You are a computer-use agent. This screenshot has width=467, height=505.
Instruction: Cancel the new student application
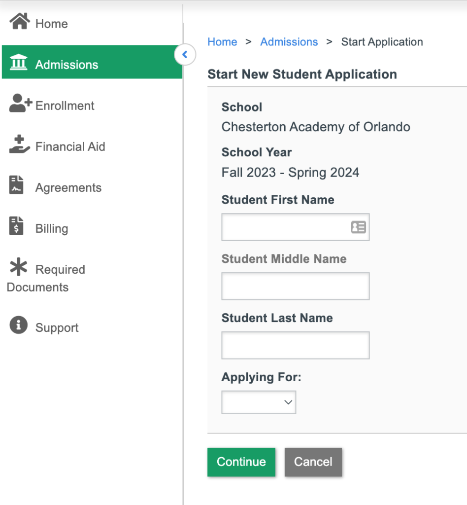tap(313, 462)
